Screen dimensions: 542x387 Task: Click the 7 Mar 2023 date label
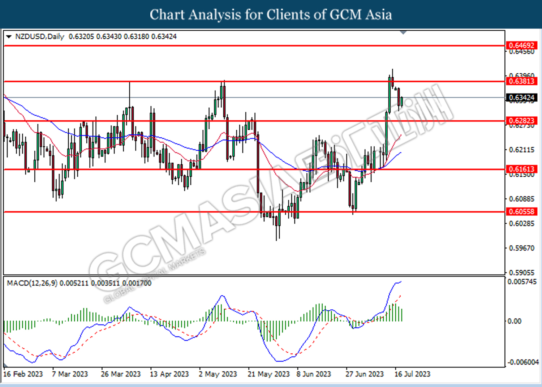tap(70, 374)
